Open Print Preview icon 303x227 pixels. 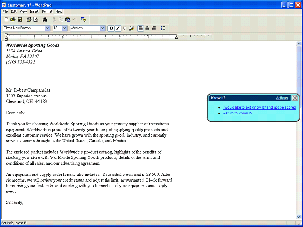click(x=36, y=19)
